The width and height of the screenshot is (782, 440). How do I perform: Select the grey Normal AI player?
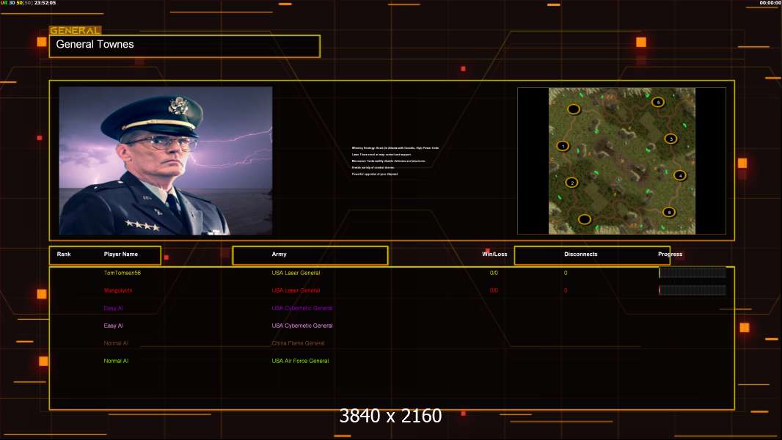click(116, 343)
